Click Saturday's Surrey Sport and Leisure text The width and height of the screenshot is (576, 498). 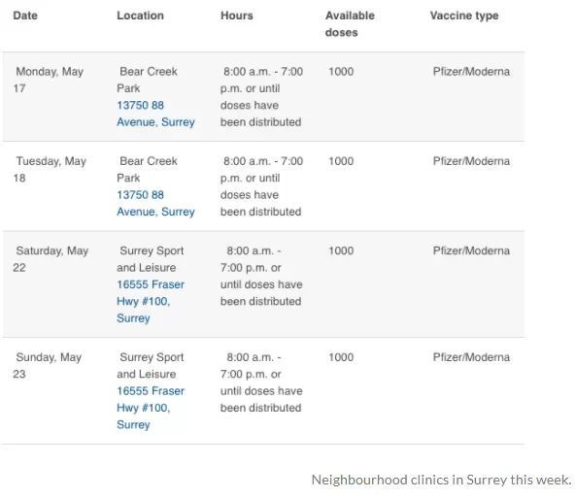coord(151,259)
